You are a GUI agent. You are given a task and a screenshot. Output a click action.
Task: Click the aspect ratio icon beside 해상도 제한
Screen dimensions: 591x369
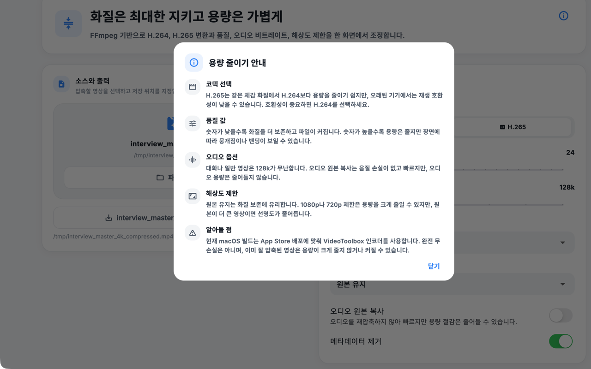point(193,196)
